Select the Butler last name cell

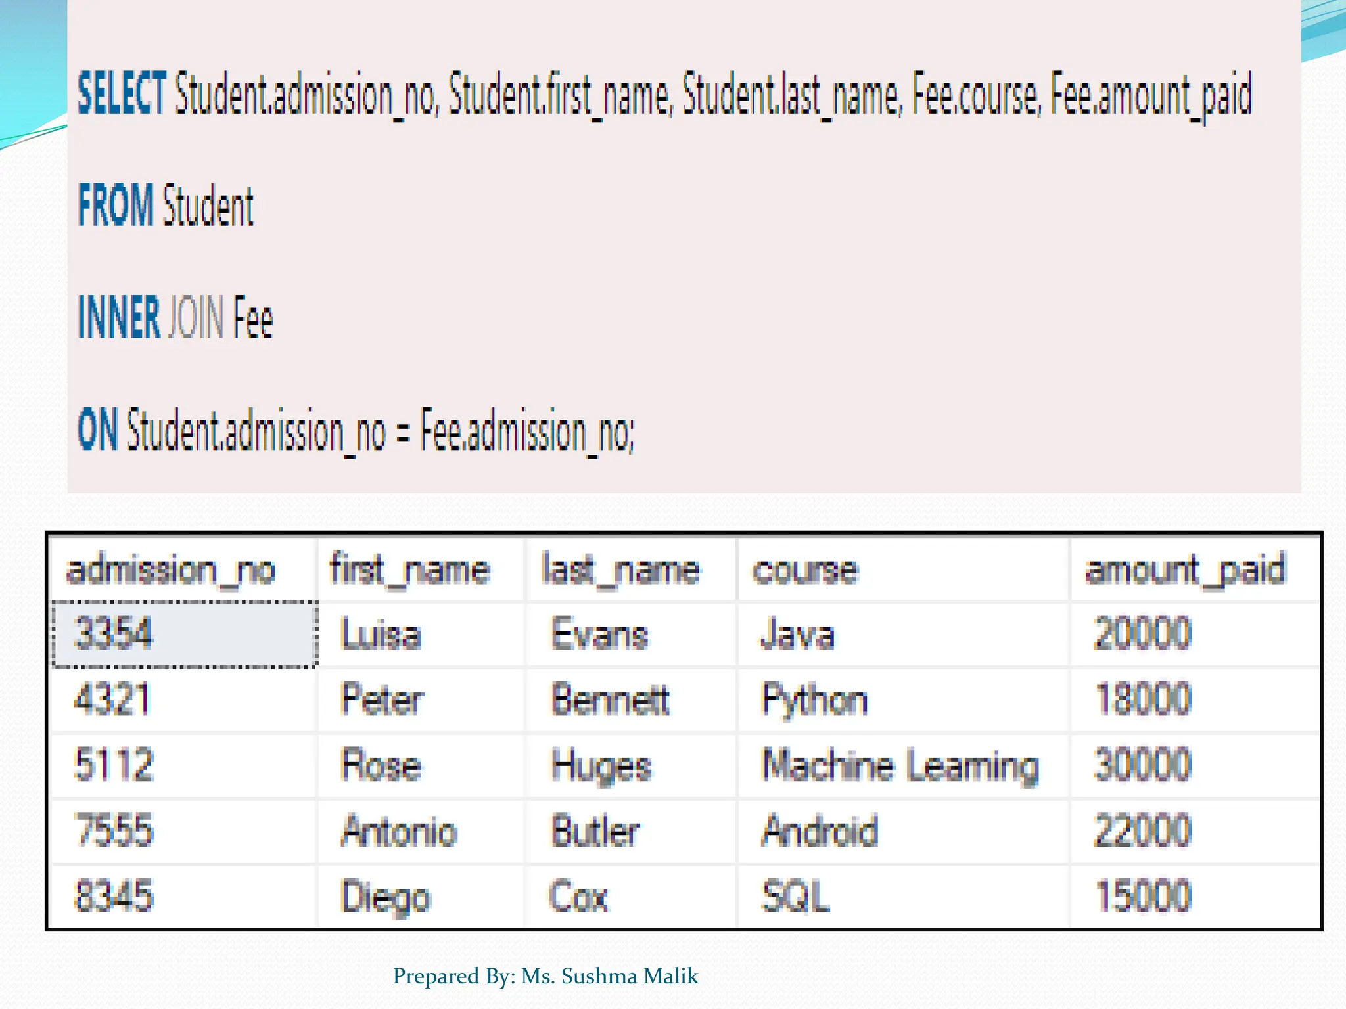[x=595, y=831]
